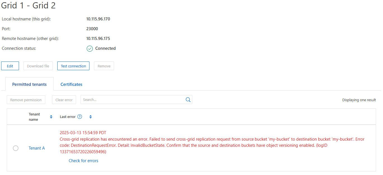Run Test connection
This screenshot has width=383, height=175.
[x=73, y=66]
